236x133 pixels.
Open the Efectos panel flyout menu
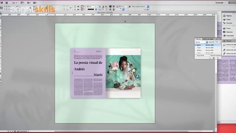pos(220,39)
